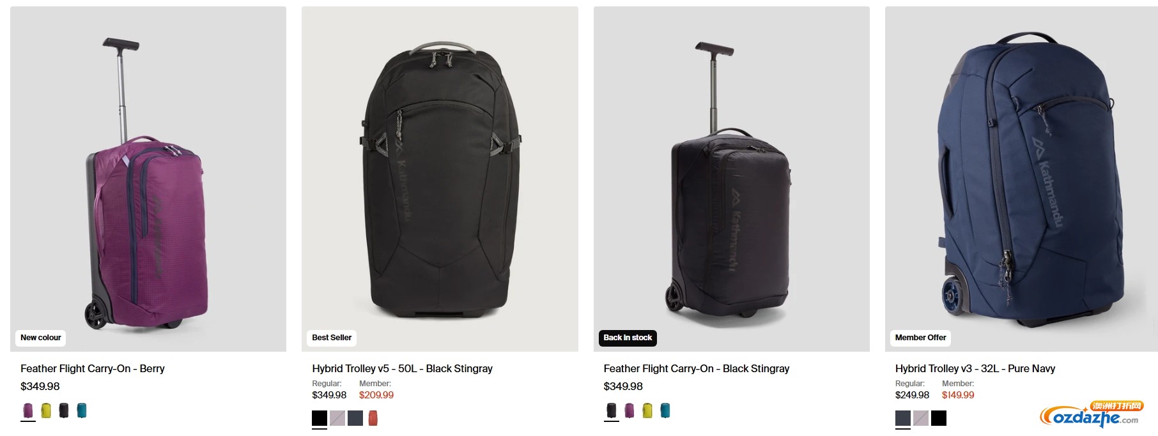
Task: Select purple swatch under Feather Flight Black Stingray
Action: [629, 410]
